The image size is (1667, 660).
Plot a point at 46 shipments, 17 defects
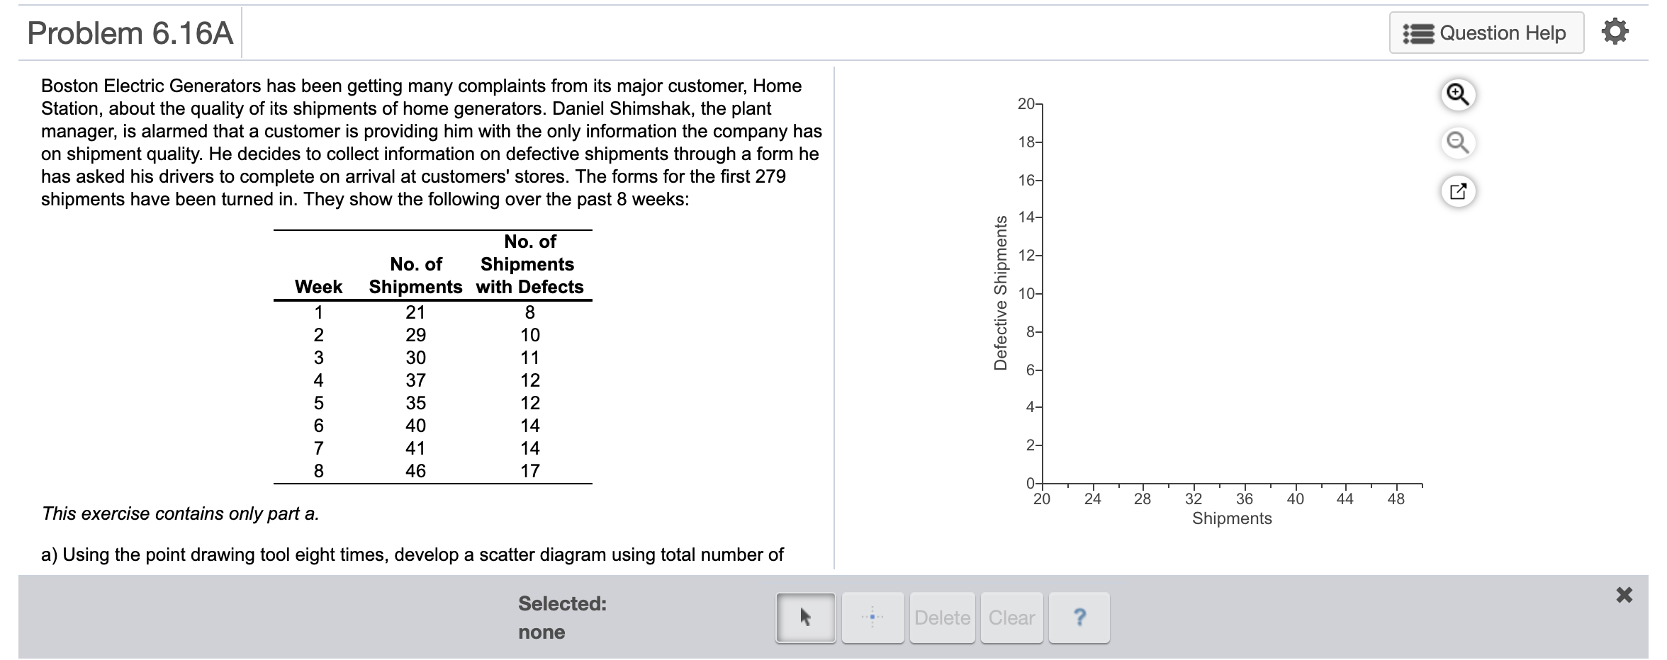coord(1370,160)
